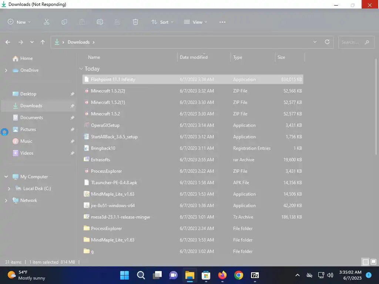This screenshot has height=284, width=379.
Task: Click the clock and date in taskbar
Action: click(x=350, y=275)
